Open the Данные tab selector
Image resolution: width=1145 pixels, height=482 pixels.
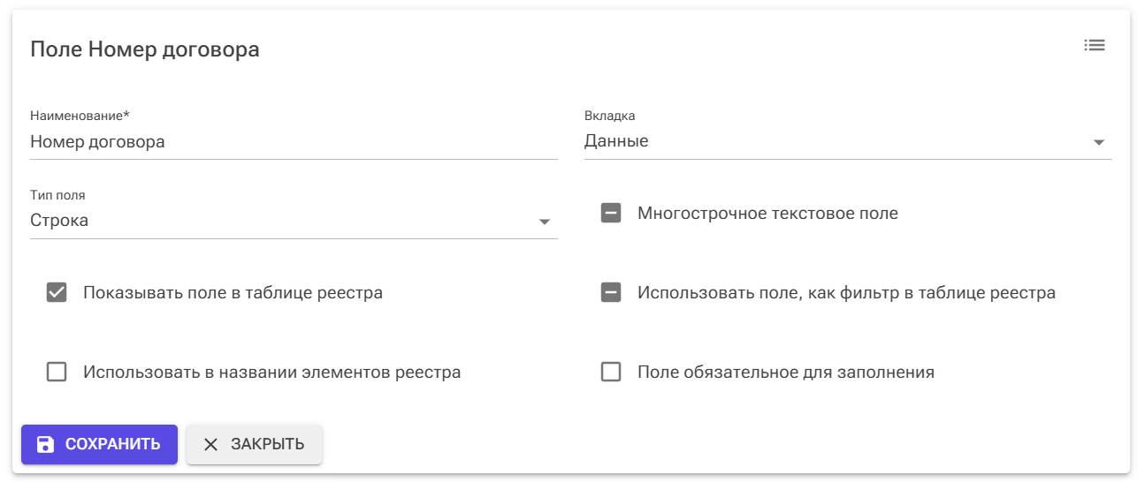831,141
